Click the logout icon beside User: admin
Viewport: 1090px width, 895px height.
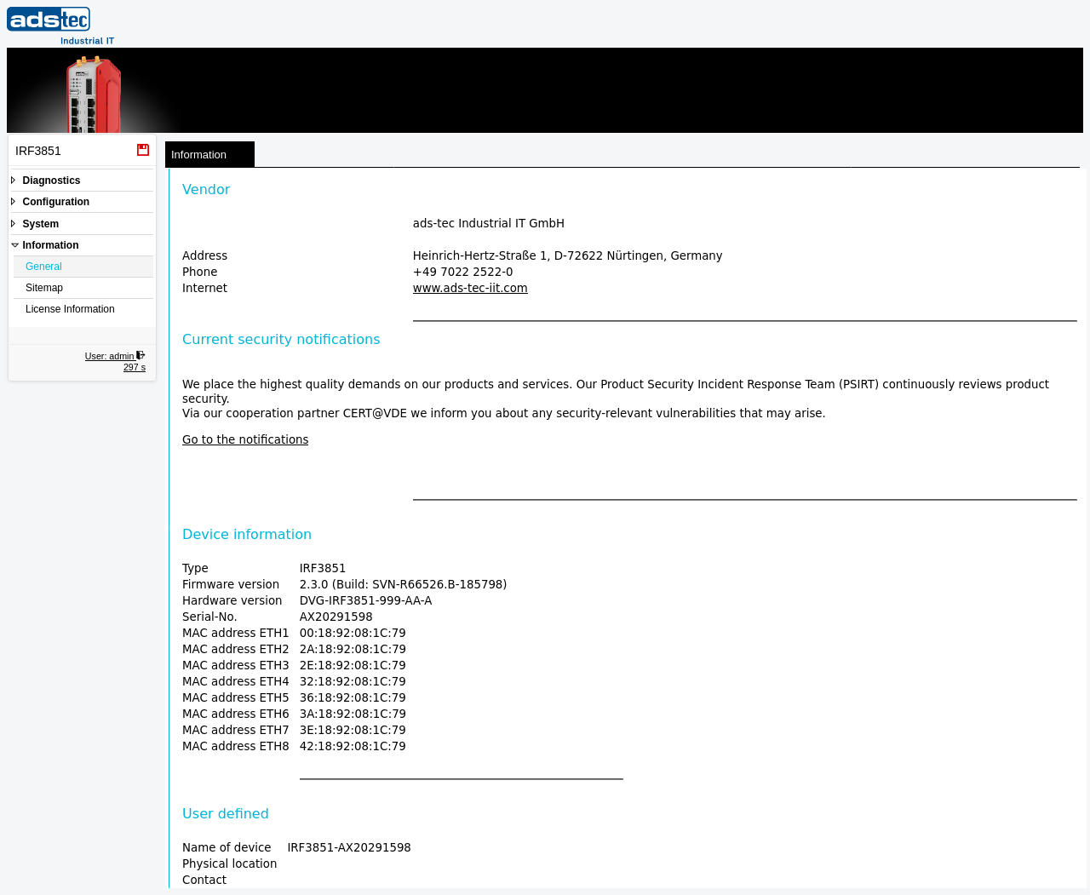(x=141, y=355)
